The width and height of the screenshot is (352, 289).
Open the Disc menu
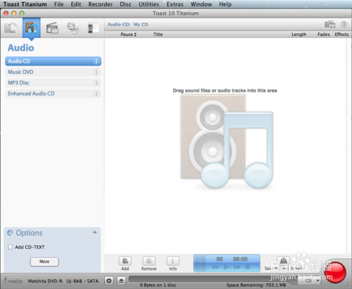[125, 4]
